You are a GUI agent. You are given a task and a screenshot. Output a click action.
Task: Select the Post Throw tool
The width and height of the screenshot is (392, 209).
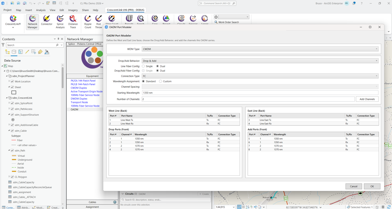click(x=98, y=22)
